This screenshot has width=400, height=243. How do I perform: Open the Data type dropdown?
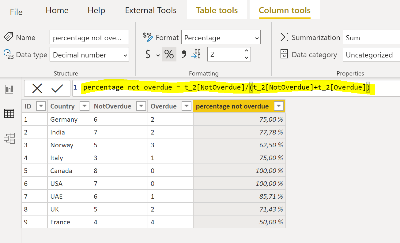pyautogui.click(x=89, y=55)
